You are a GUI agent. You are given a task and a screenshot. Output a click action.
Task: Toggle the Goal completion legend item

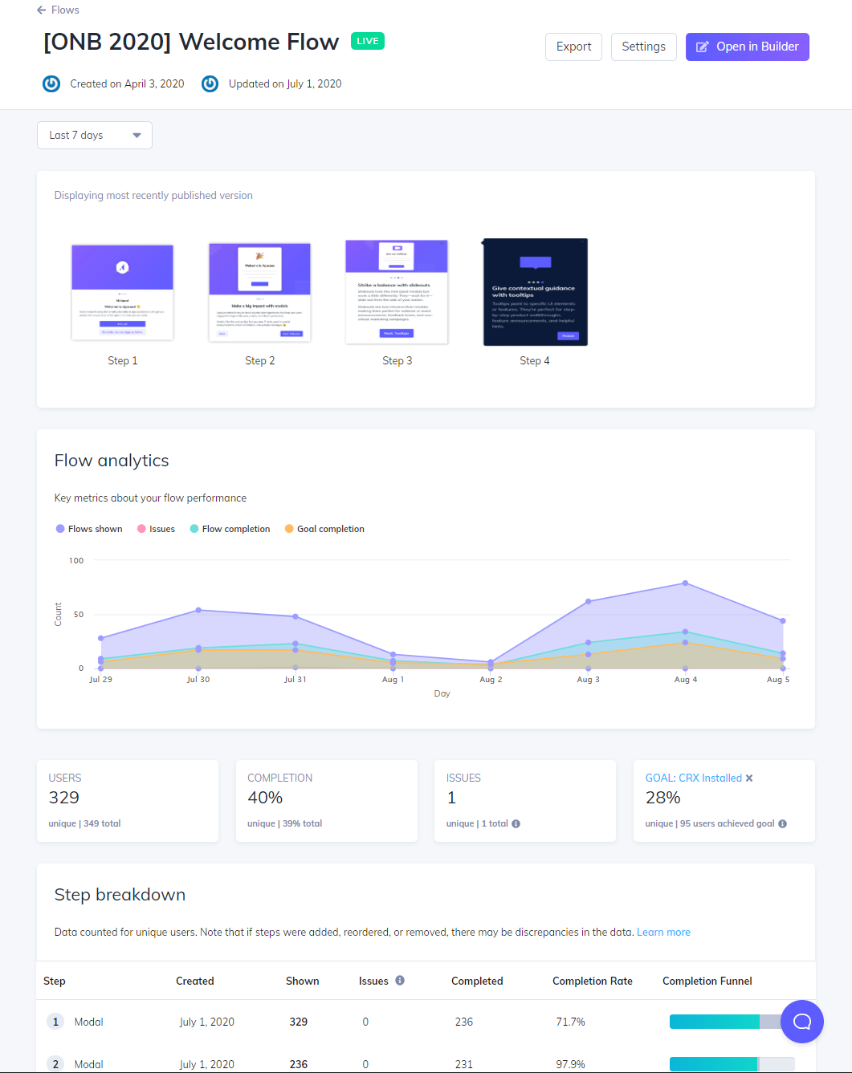[324, 528]
